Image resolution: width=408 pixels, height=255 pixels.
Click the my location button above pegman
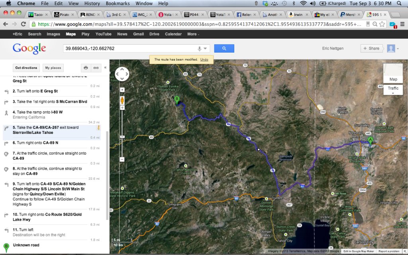coord(122,90)
